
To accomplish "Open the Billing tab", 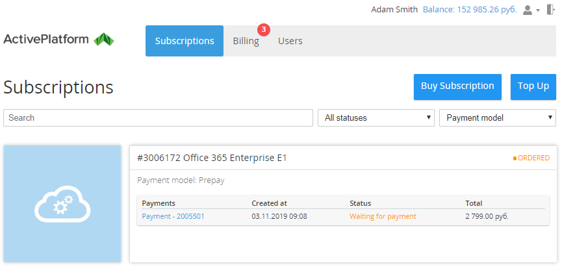I will coord(246,41).
